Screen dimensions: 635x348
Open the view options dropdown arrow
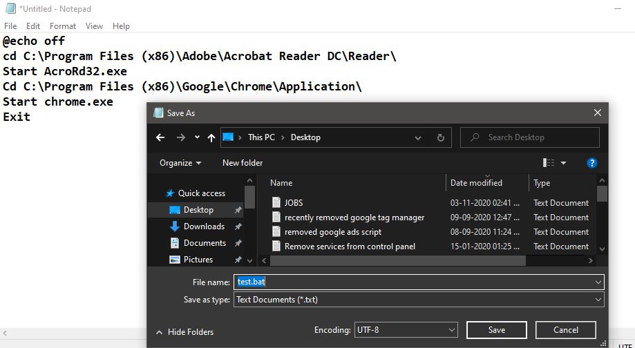[563, 163]
